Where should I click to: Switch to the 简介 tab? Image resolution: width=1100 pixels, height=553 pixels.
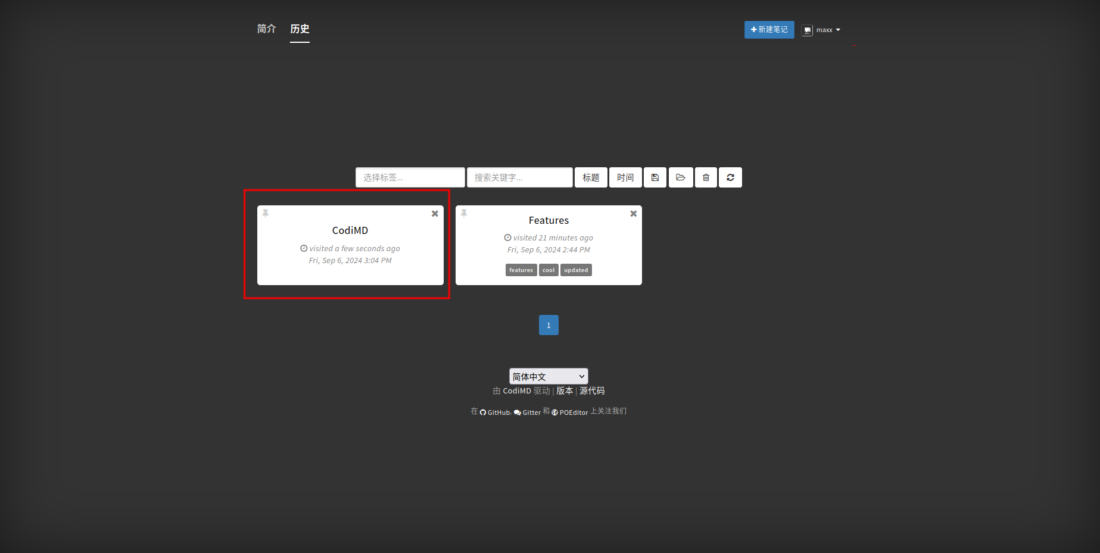pos(267,29)
